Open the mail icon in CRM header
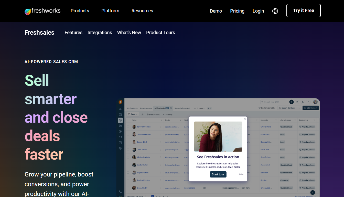Screen dimensions: 344x197 (297, 102)
